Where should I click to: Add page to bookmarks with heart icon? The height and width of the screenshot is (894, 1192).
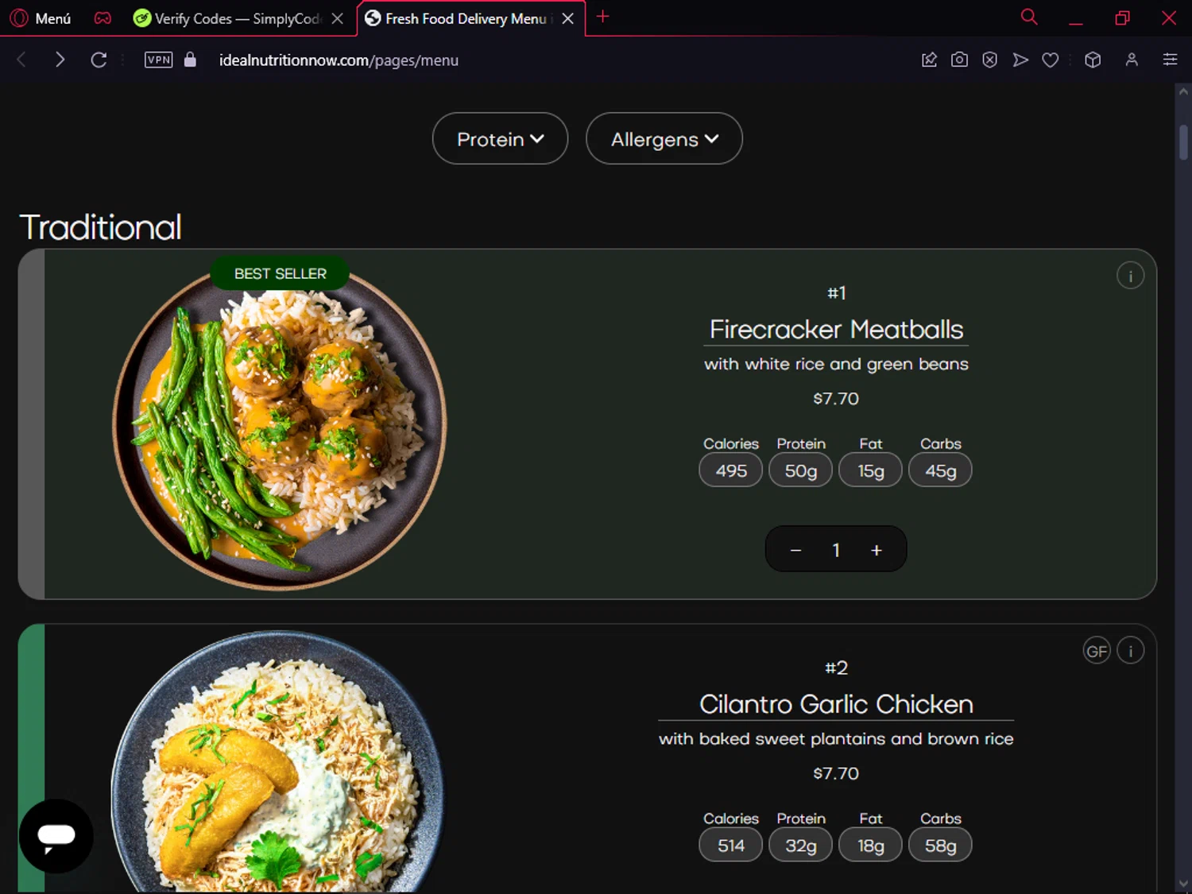(1051, 60)
